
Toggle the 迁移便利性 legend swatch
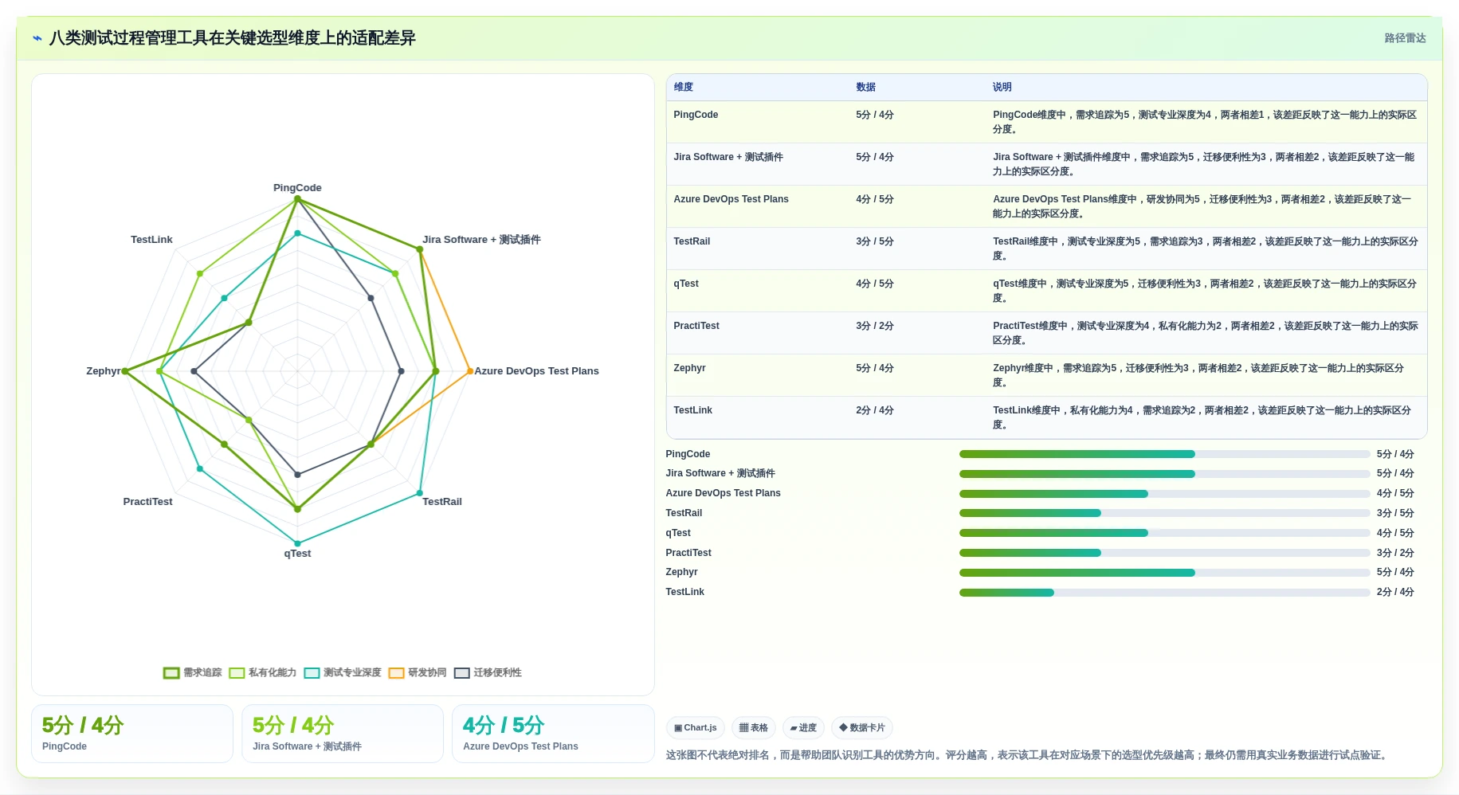[462, 673]
